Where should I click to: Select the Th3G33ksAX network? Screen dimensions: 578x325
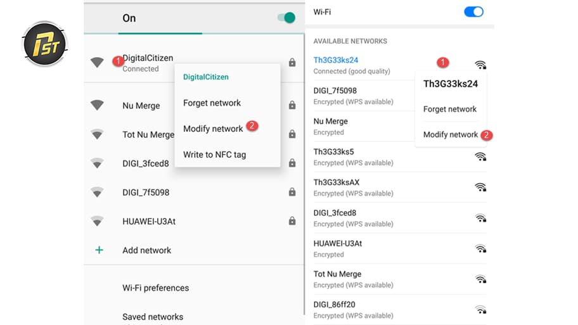point(336,182)
